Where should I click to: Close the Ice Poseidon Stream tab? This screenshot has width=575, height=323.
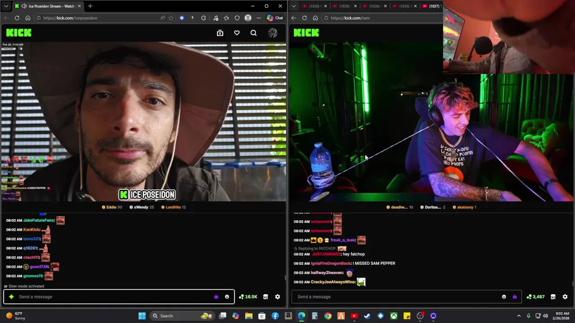79,6
